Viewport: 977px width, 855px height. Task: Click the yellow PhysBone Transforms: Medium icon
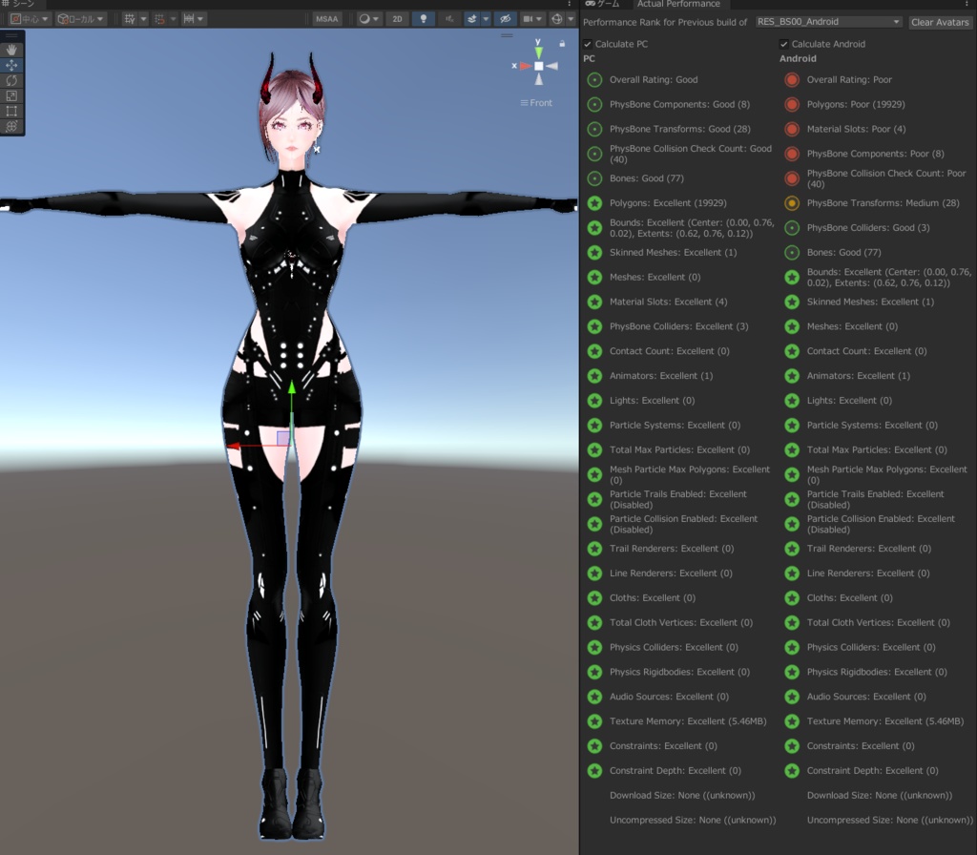tap(792, 203)
